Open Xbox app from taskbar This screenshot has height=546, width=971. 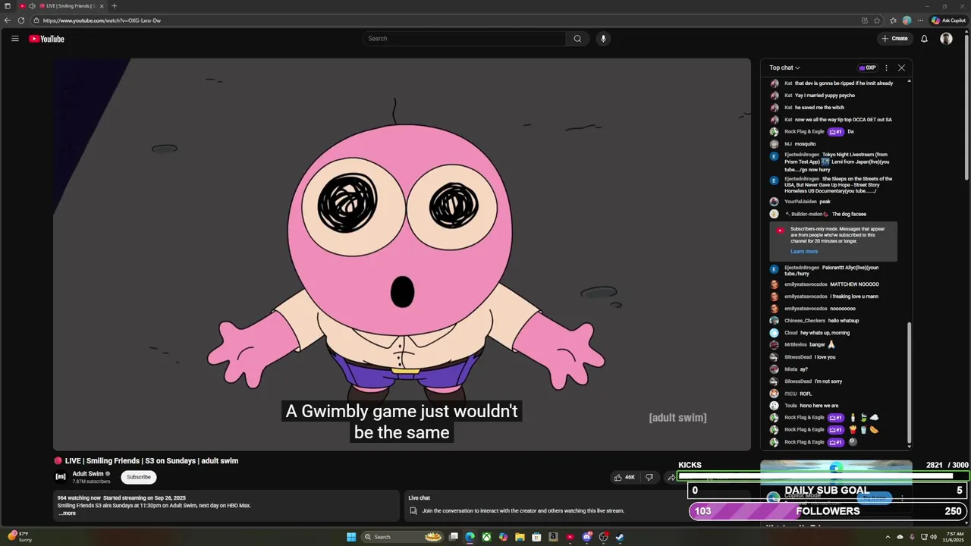(486, 537)
